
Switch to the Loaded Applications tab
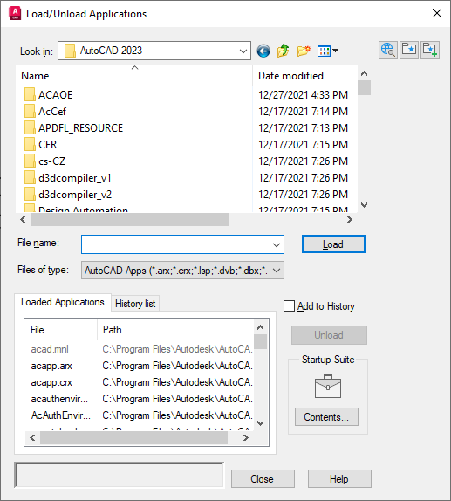[63, 302]
